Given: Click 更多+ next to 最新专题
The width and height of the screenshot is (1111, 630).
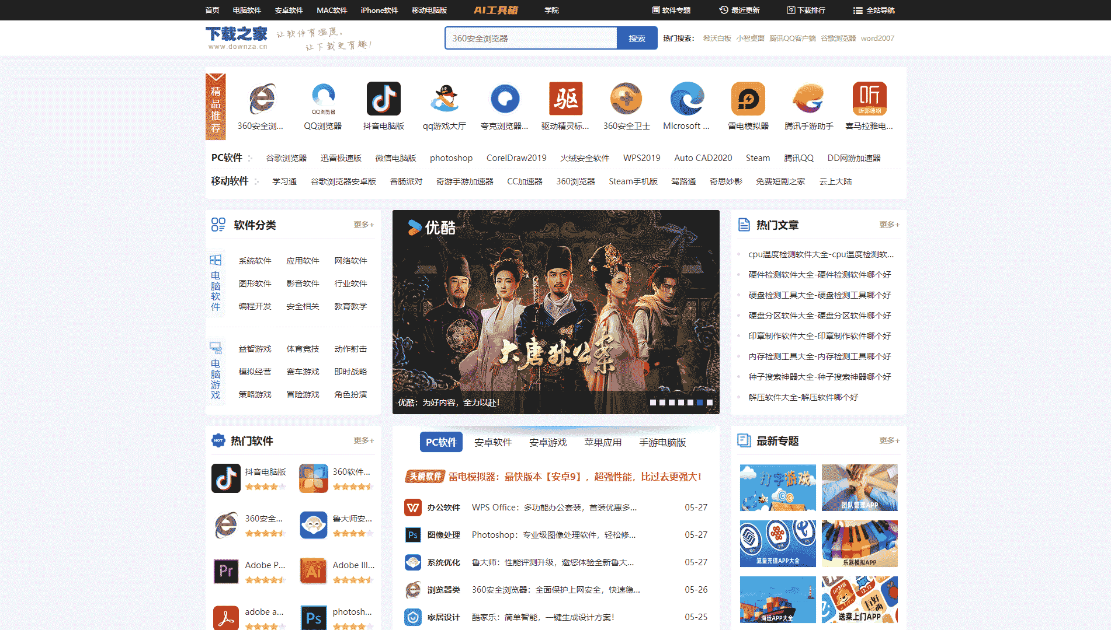Looking at the screenshot, I should pyautogui.click(x=889, y=440).
